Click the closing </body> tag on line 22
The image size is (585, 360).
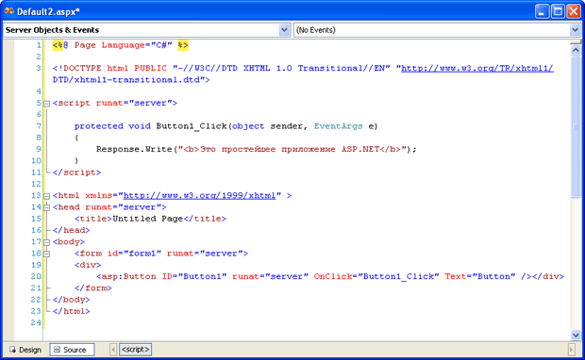(x=72, y=300)
